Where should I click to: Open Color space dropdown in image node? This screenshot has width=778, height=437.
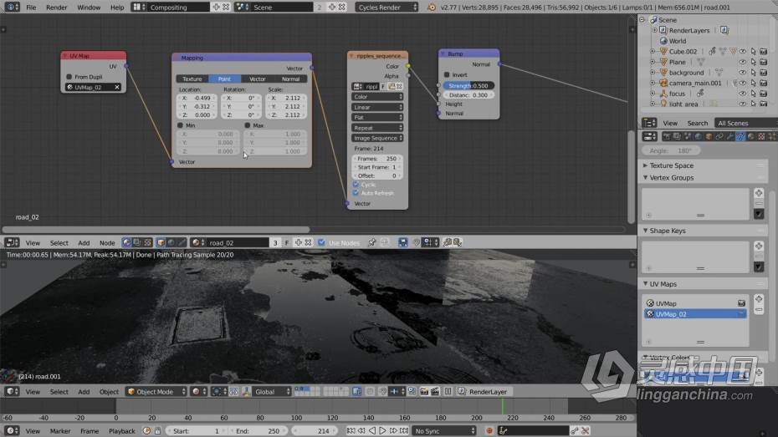point(377,97)
